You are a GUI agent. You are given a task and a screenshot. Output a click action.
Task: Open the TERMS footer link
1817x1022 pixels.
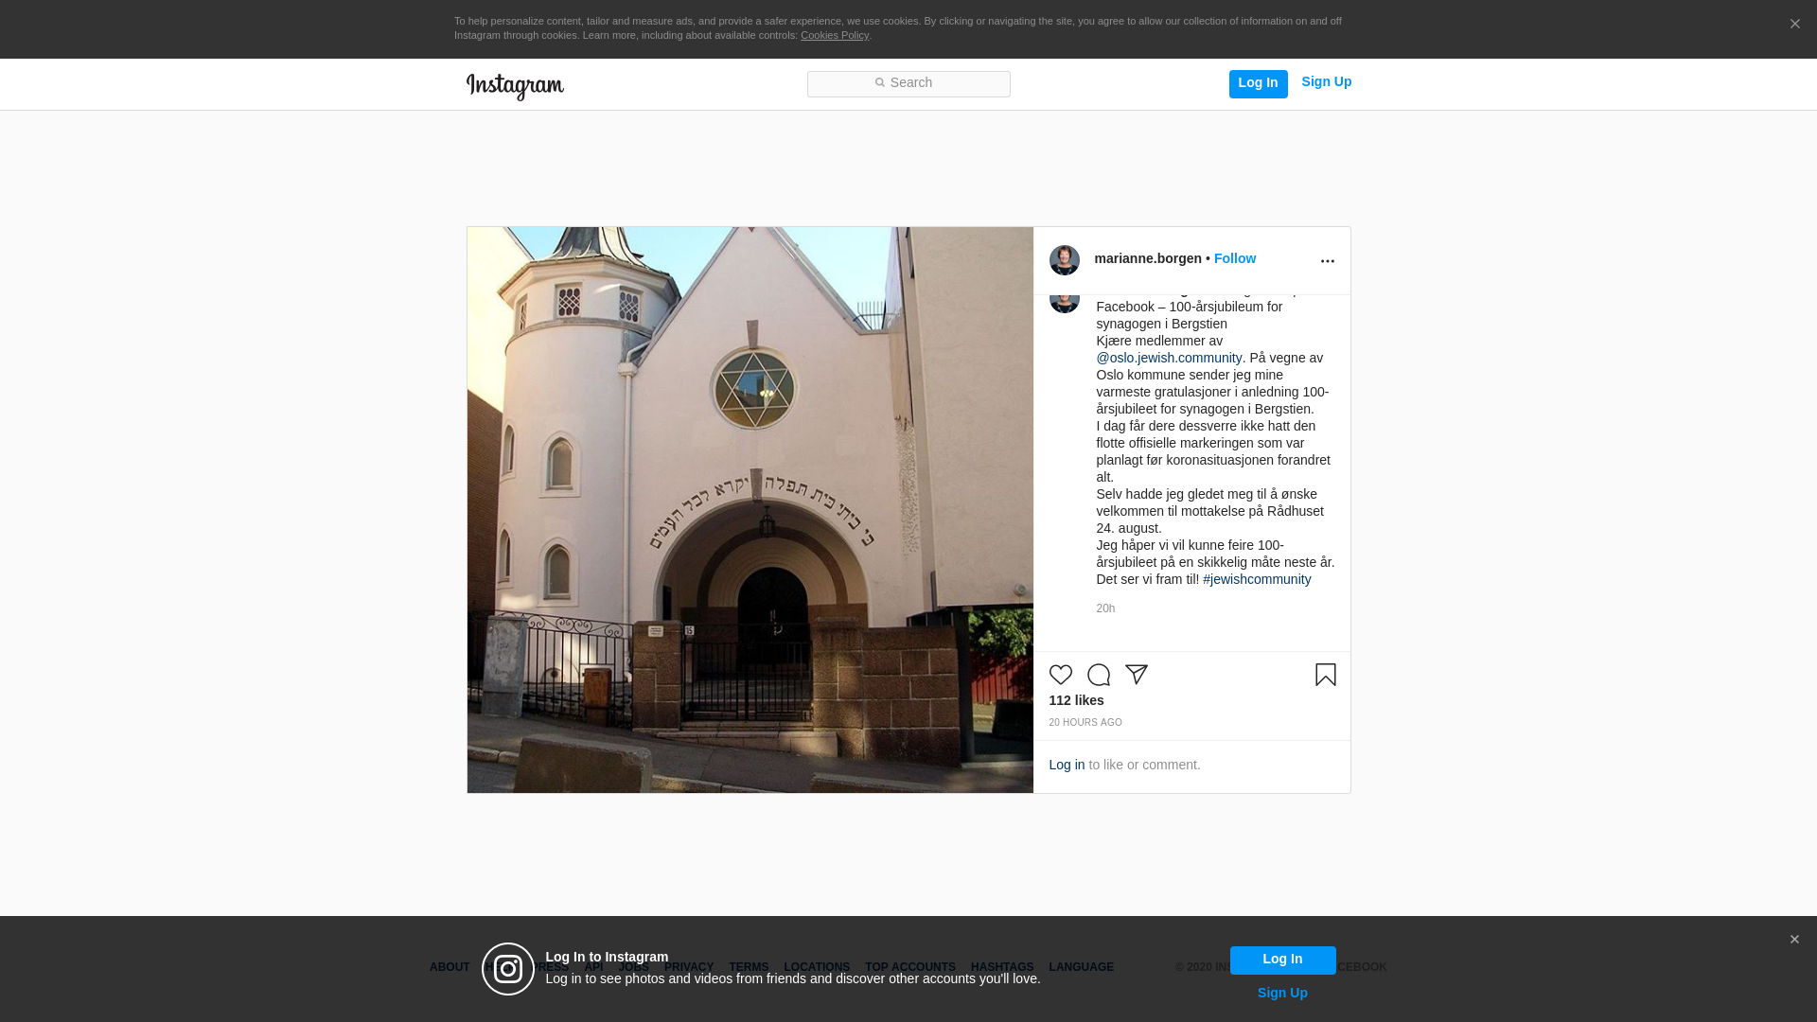(749, 968)
